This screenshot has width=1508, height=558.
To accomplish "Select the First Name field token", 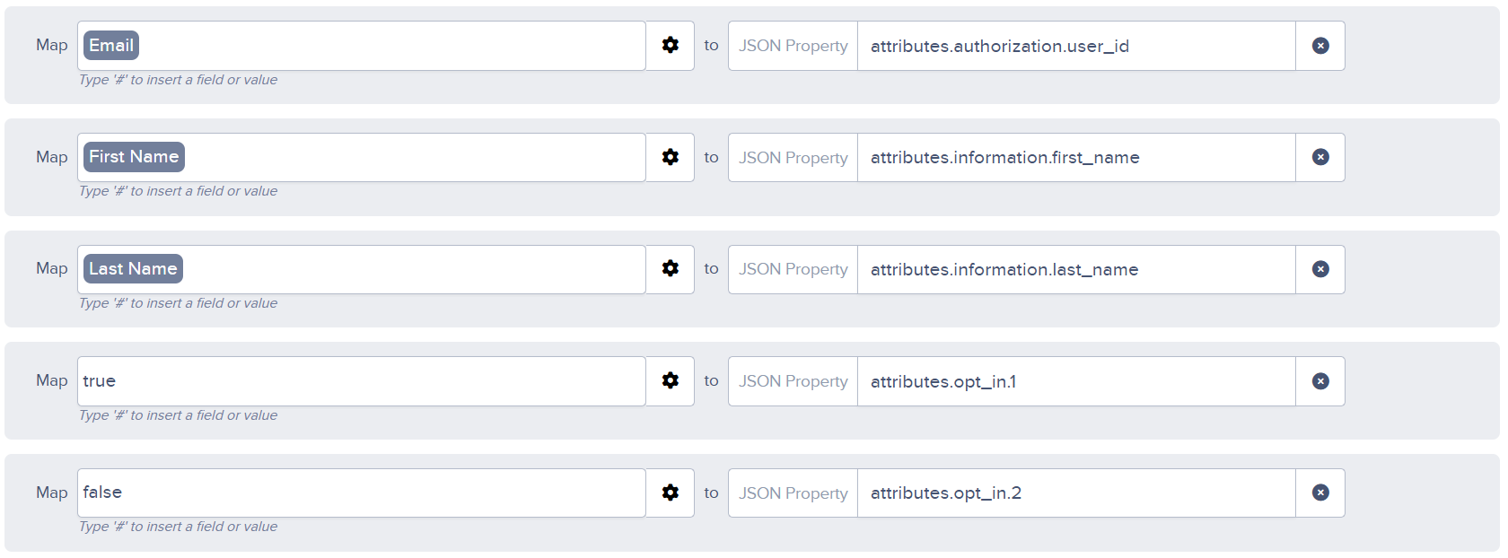I will [x=134, y=157].
